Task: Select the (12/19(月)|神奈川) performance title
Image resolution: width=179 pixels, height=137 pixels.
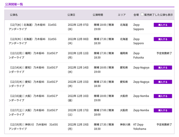Action: tap(33, 127)
